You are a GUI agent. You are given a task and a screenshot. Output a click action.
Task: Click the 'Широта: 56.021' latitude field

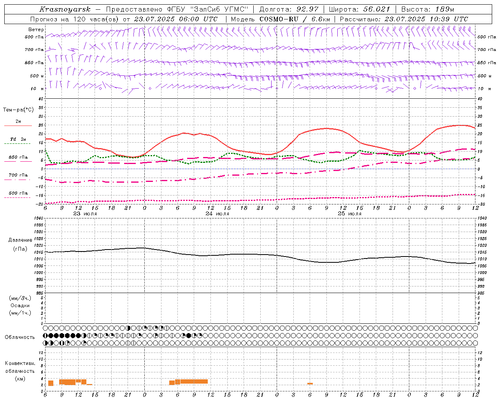click(359, 9)
